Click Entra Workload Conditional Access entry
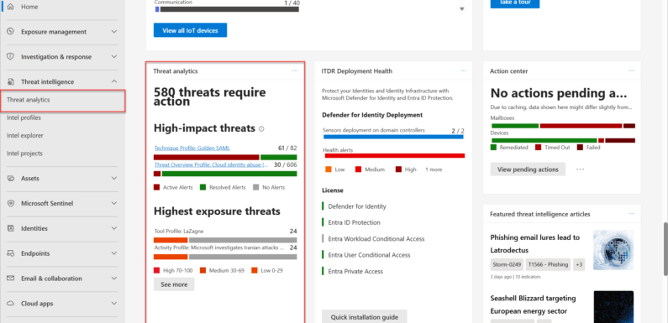 tap(376, 239)
